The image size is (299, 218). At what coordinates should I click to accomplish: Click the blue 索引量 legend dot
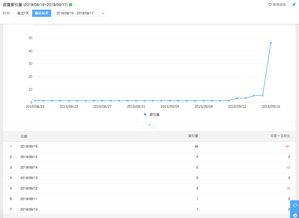(145, 114)
